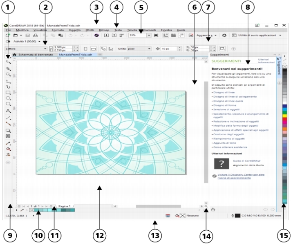The image size is (291, 245).
Task: Open the Oggetto menu
Action: coord(74,30)
